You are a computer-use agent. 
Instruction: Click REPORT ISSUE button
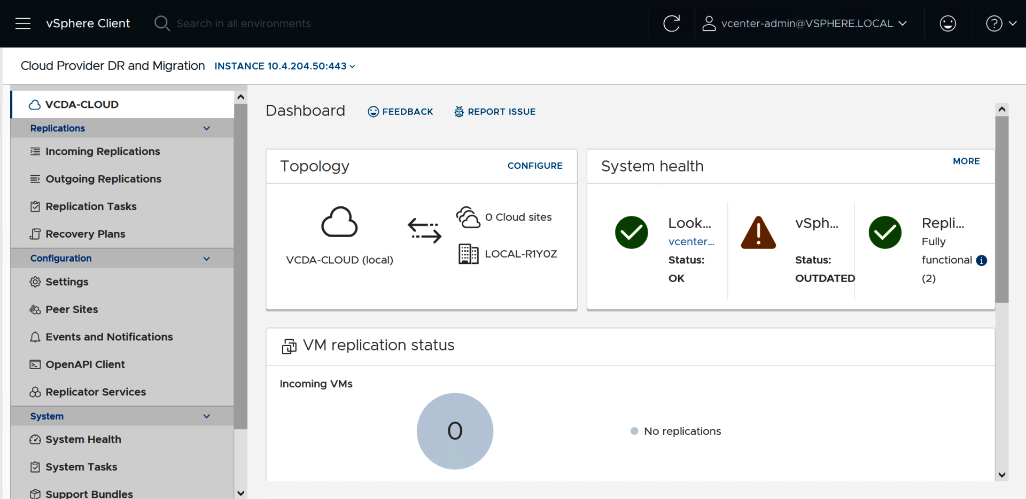(495, 112)
